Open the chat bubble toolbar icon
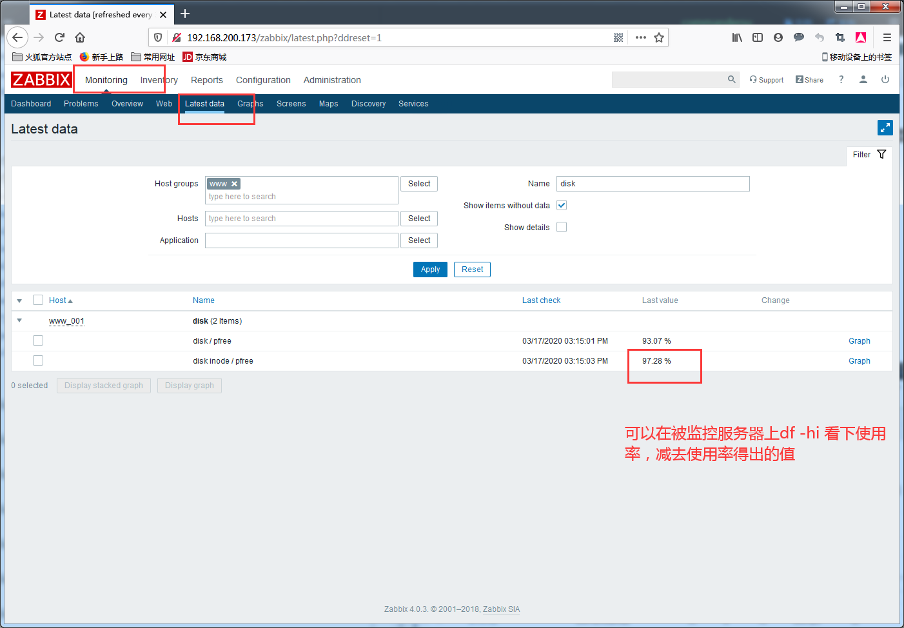 799,37
